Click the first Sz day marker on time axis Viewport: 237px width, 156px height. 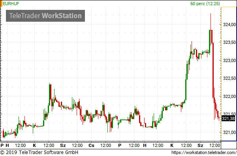pos(63,145)
